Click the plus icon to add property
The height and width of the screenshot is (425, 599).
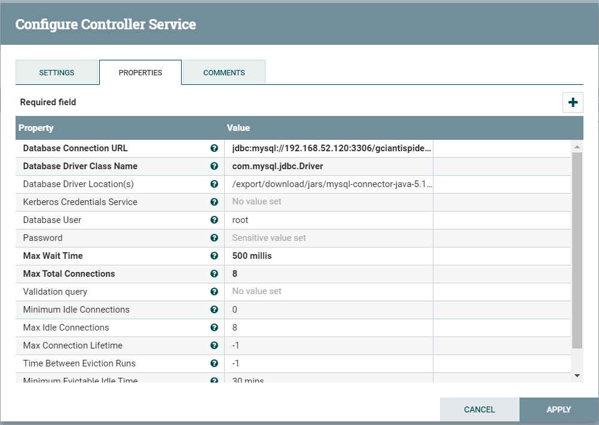click(573, 102)
